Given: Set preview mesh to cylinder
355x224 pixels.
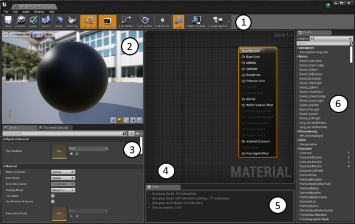Looking at the screenshot, I should point(113,120).
